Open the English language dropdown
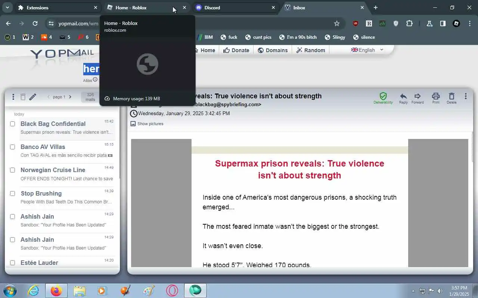 click(367, 50)
